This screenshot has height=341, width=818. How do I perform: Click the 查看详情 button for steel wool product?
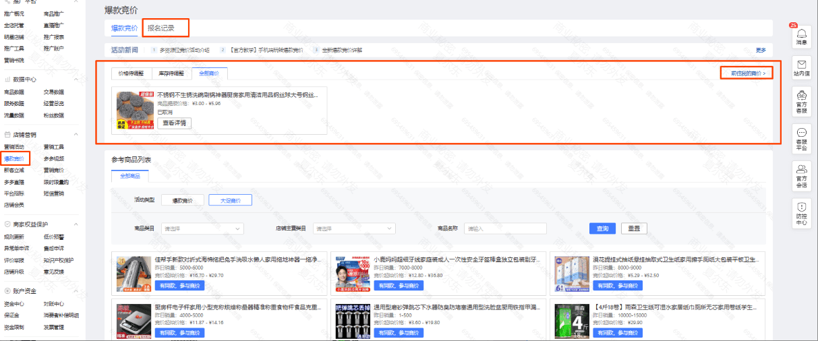(174, 123)
